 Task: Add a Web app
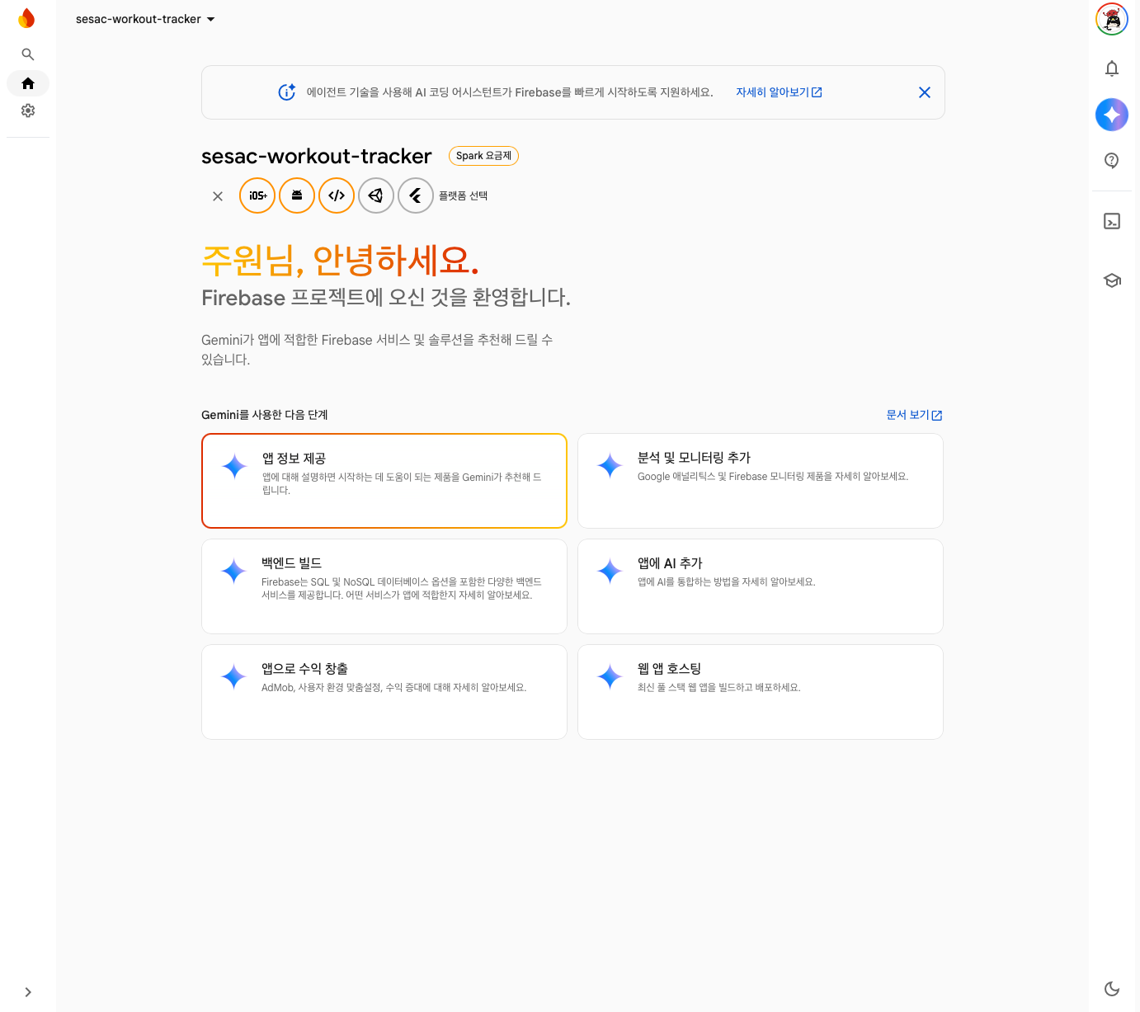click(337, 195)
